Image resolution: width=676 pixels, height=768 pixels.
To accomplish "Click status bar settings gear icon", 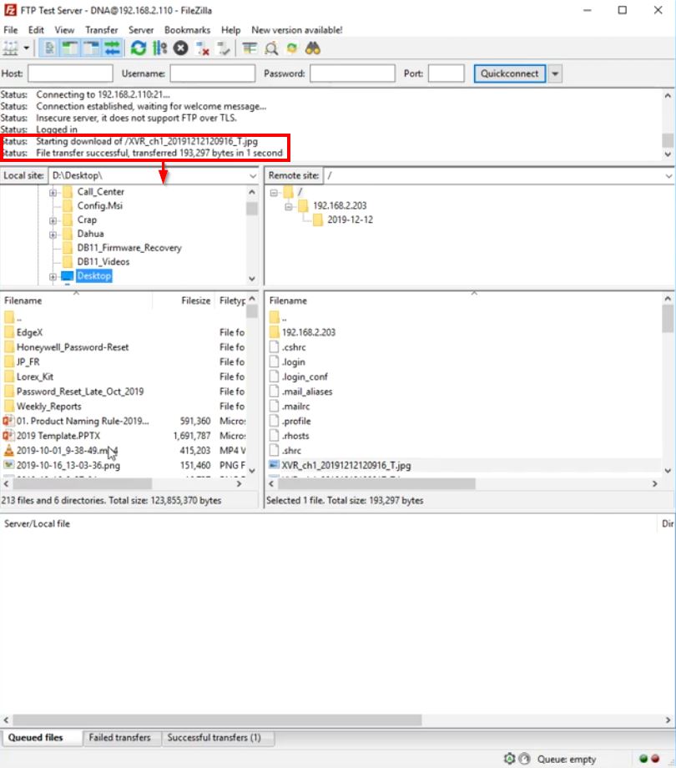I will [510, 759].
